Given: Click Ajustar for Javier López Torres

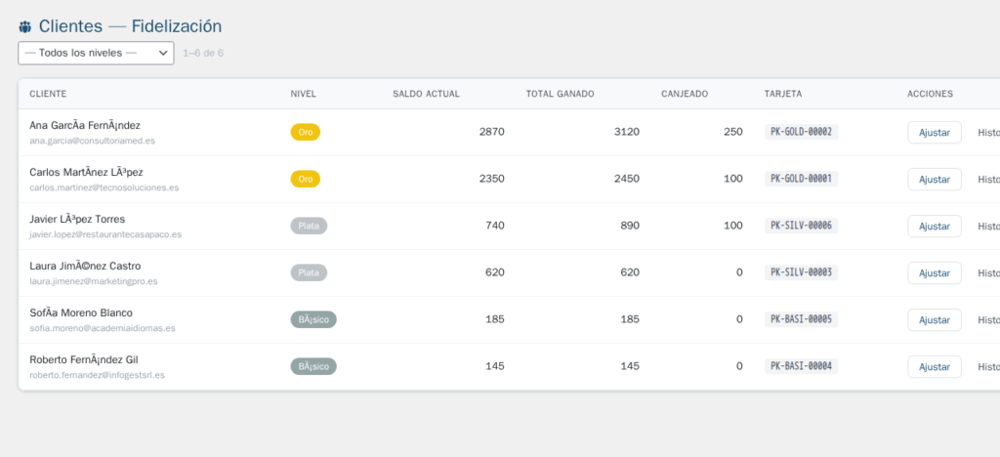Looking at the screenshot, I should coord(935,227).
